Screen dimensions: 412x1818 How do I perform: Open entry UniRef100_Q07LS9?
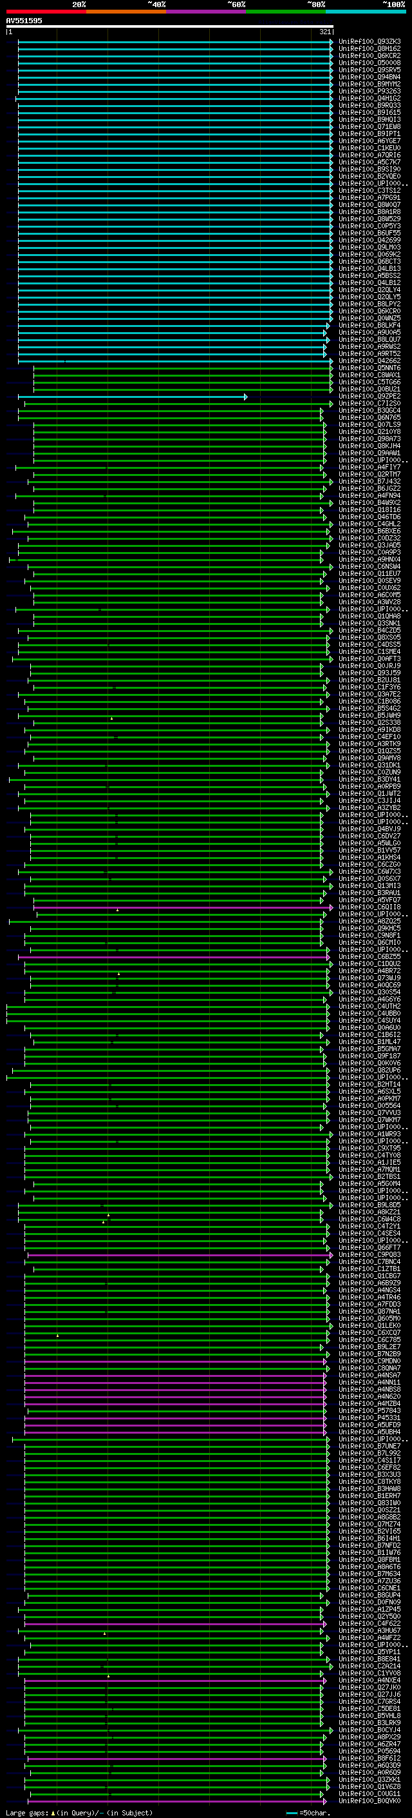coord(370,425)
